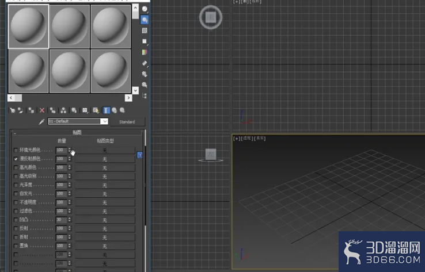
Task: Enable the 自发光 map checkbox
Action: [x=16, y=194]
